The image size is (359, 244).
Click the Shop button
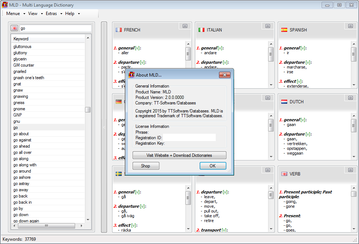pos(146,166)
